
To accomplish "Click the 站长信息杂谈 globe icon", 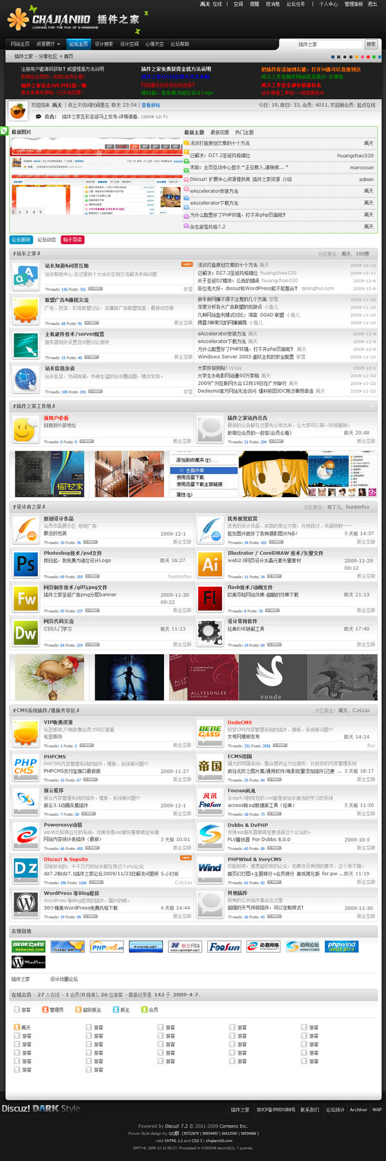I will (26, 379).
